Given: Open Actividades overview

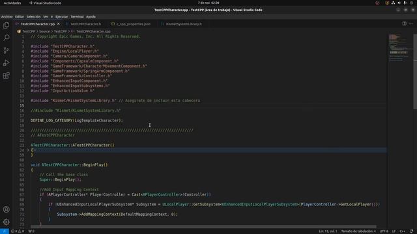Looking at the screenshot, I should point(12,3).
